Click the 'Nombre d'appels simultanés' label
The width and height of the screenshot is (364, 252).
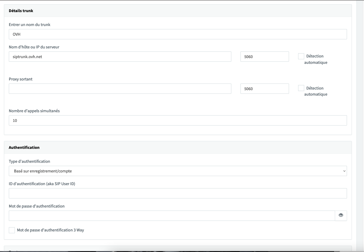[34, 111]
